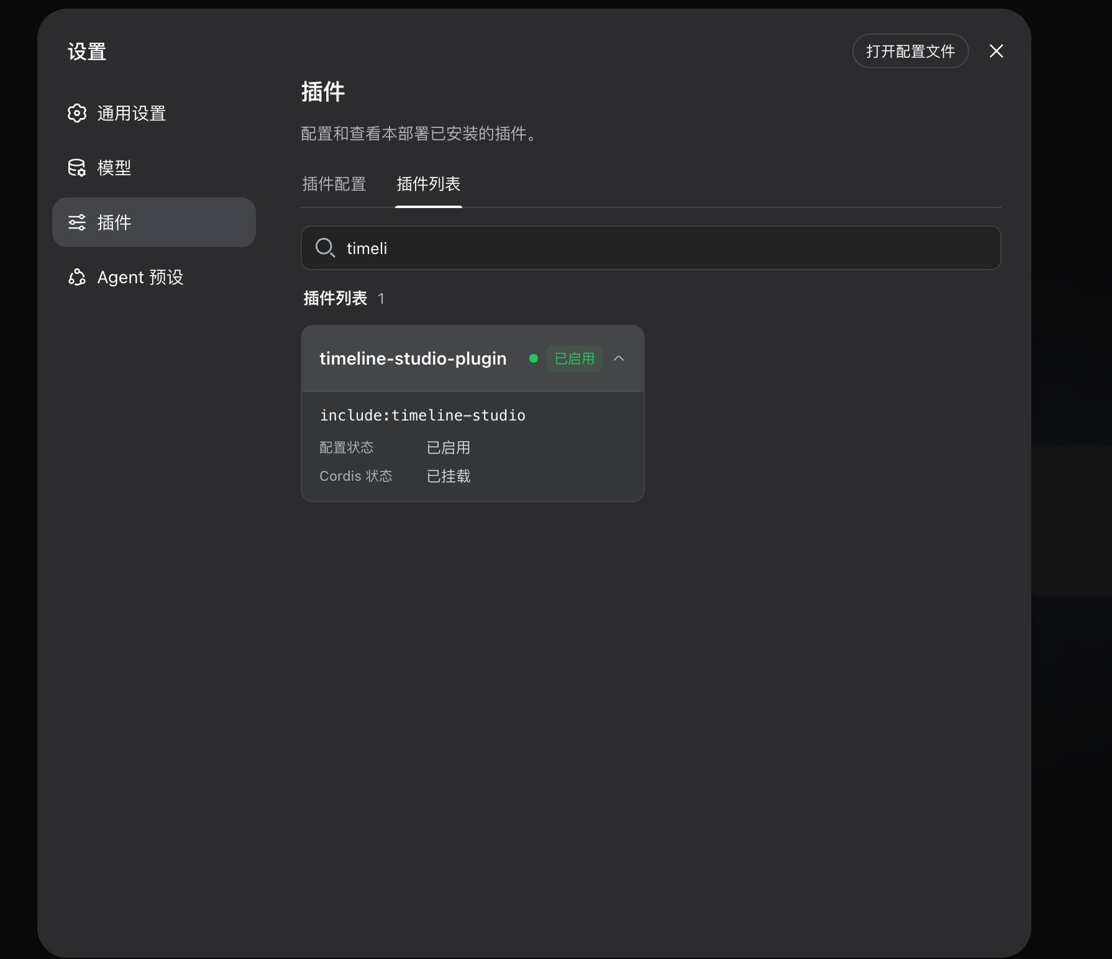Click the 插件 page heading
Screen dimensions: 1112x959
[323, 92]
